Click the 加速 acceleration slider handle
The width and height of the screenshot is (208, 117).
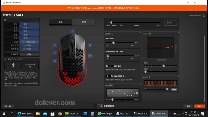(164, 66)
